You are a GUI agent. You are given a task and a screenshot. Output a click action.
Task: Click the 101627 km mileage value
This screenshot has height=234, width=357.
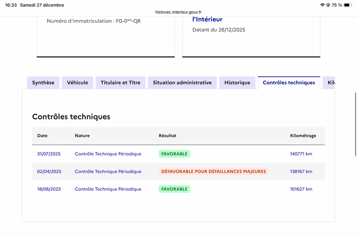click(x=301, y=189)
